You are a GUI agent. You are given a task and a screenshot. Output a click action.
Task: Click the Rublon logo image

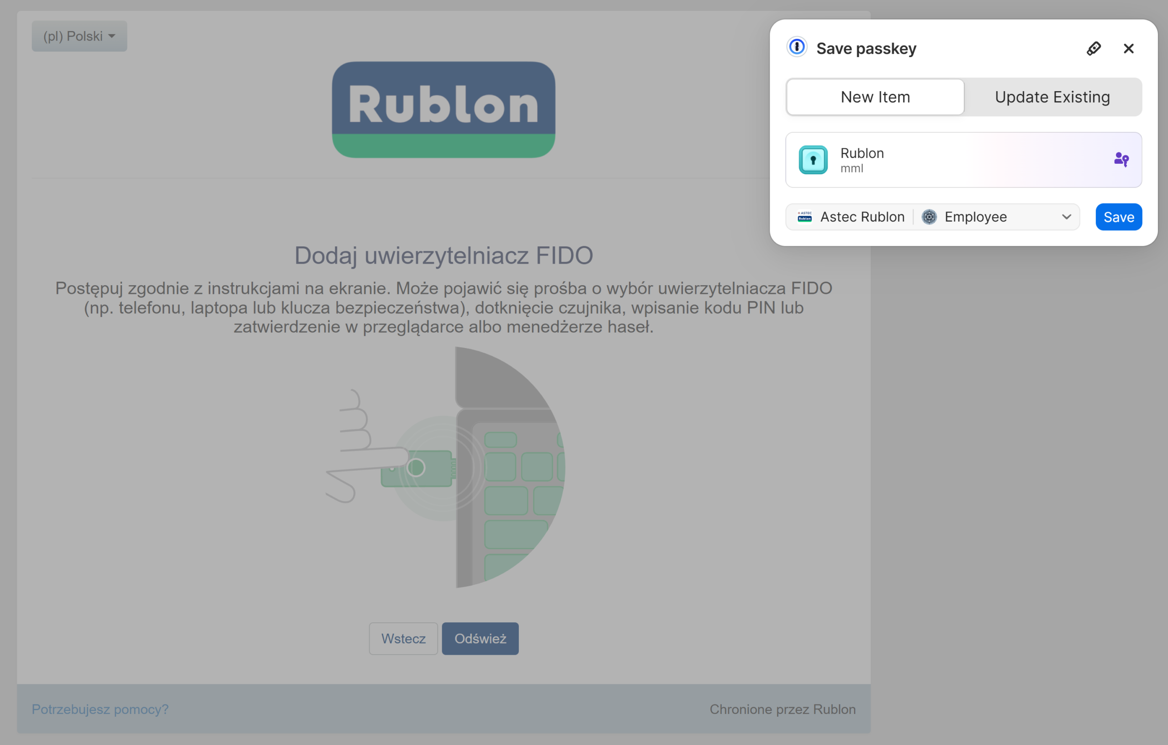[443, 109]
